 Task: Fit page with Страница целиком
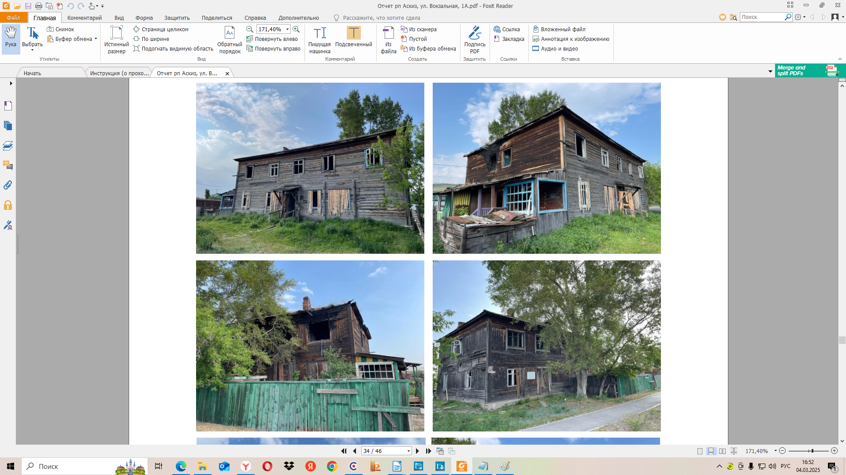pyautogui.click(x=161, y=29)
